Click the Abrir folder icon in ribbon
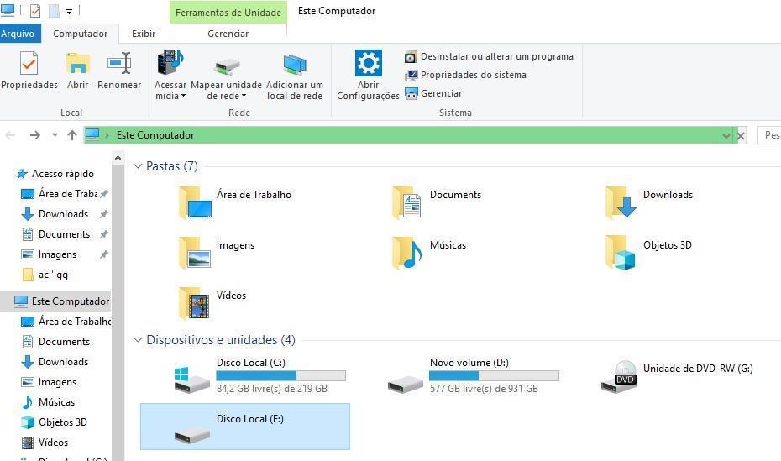Screen dimensions: 781x461 tap(78, 64)
